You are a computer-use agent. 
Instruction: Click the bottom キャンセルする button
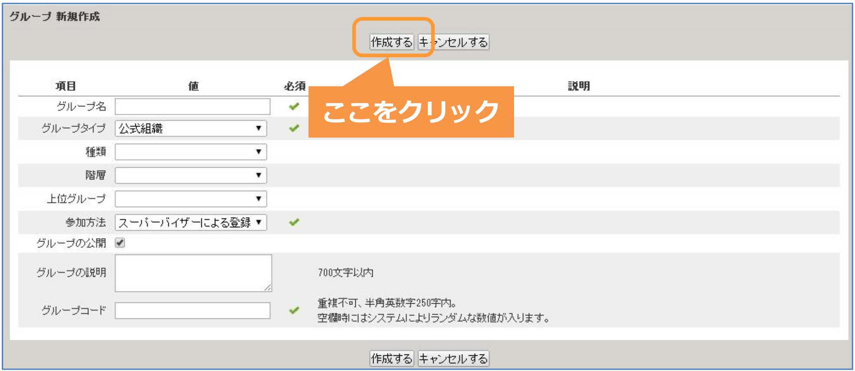(x=453, y=358)
